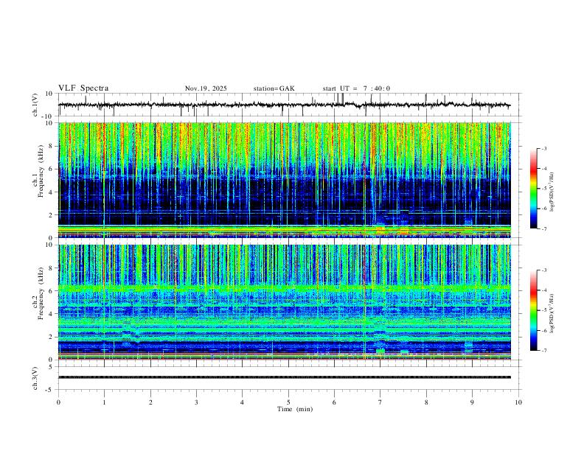
Task: Click the "station=GAK" label
Action: coord(274,88)
